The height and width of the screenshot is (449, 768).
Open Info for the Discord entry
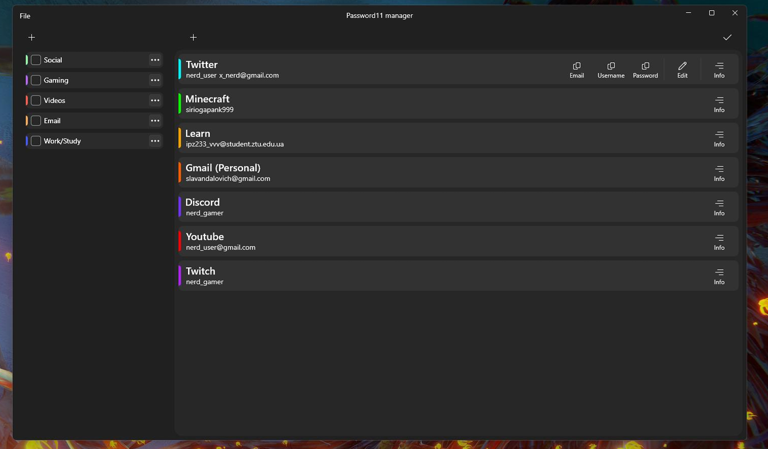point(719,208)
